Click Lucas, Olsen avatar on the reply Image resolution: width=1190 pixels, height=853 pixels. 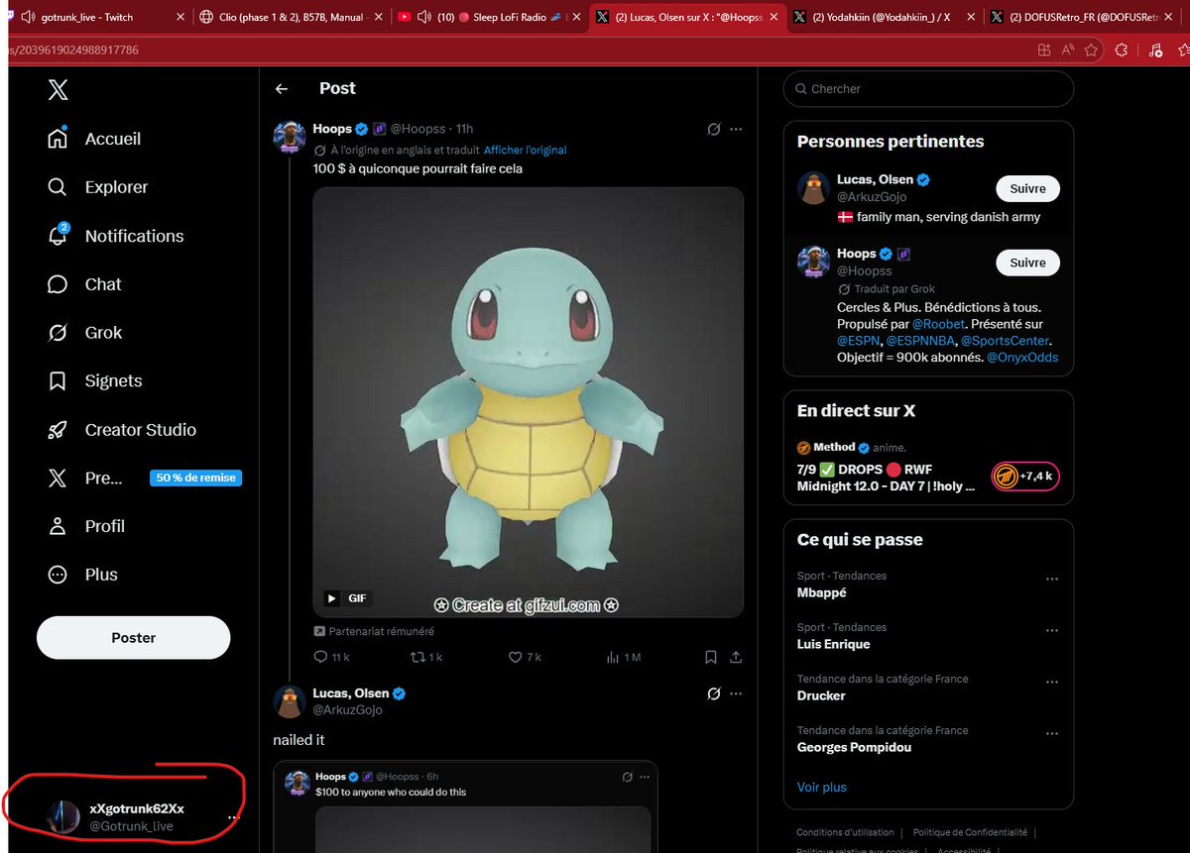(x=289, y=701)
